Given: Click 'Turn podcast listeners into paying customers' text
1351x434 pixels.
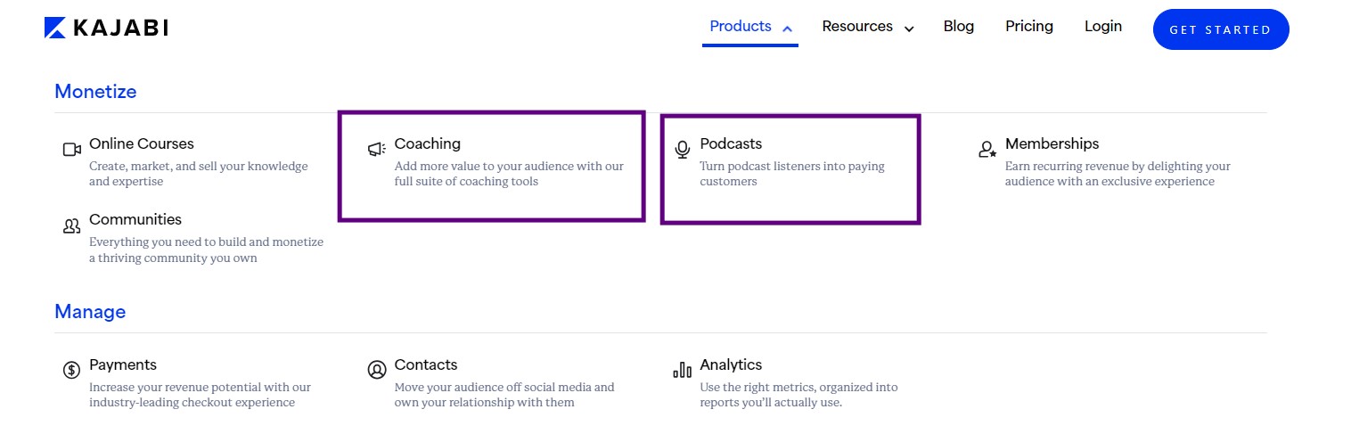Looking at the screenshot, I should 792,174.
